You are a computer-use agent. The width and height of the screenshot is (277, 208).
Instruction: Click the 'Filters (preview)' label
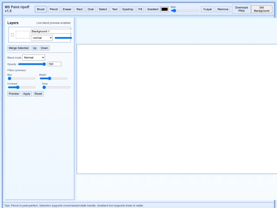(x=16, y=70)
